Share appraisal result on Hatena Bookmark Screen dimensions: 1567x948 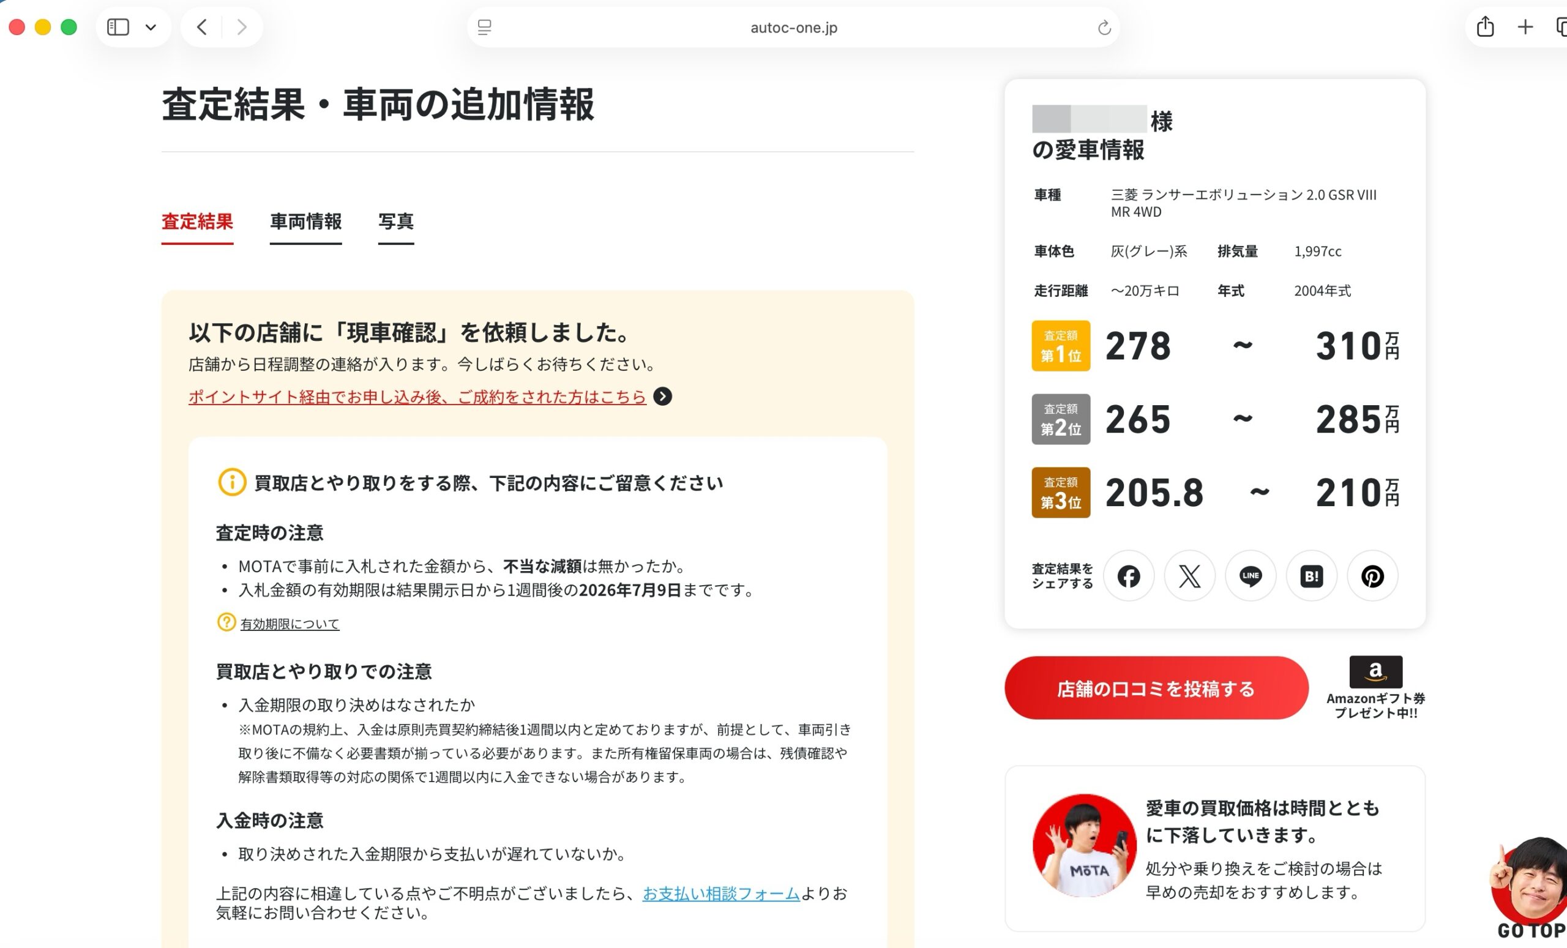pos(1312,577)
